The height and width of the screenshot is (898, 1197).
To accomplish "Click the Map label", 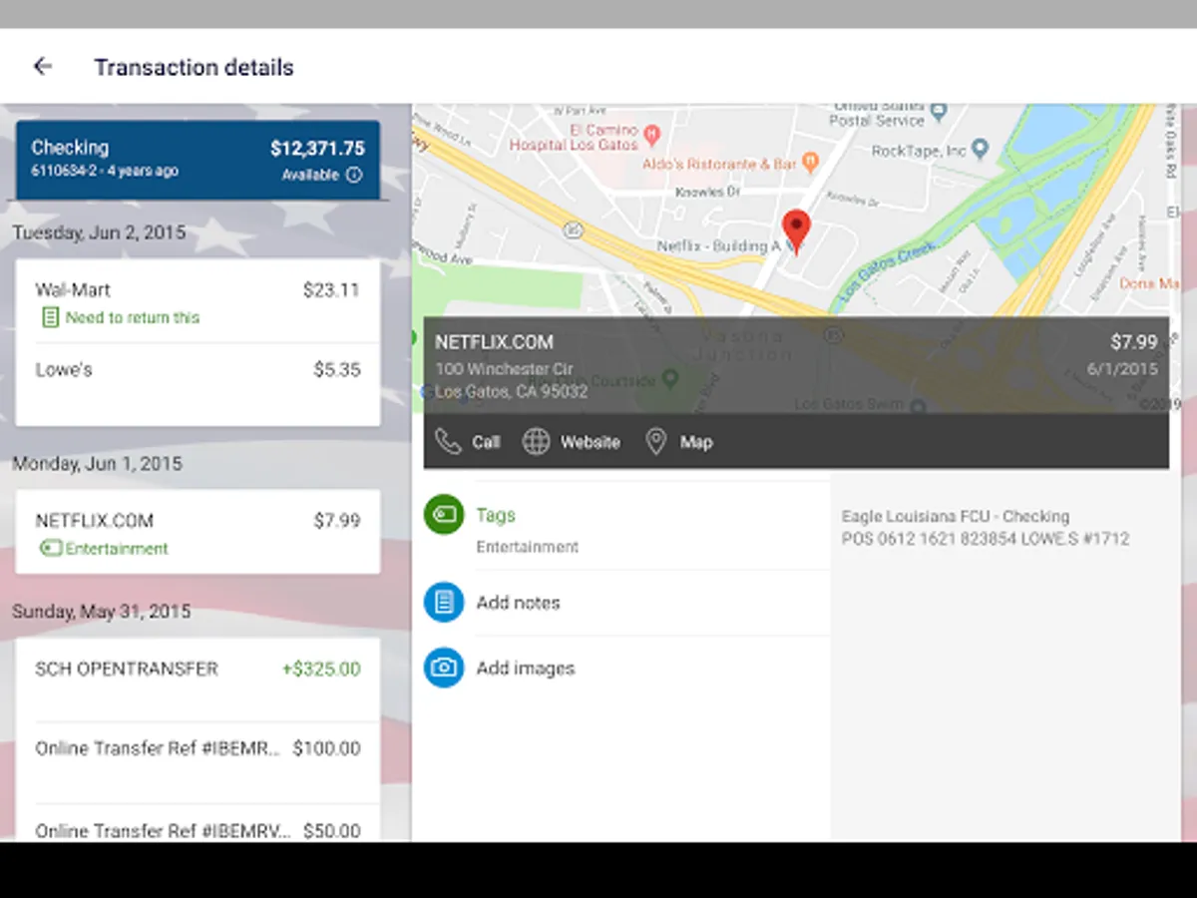I will coord(696,442).
